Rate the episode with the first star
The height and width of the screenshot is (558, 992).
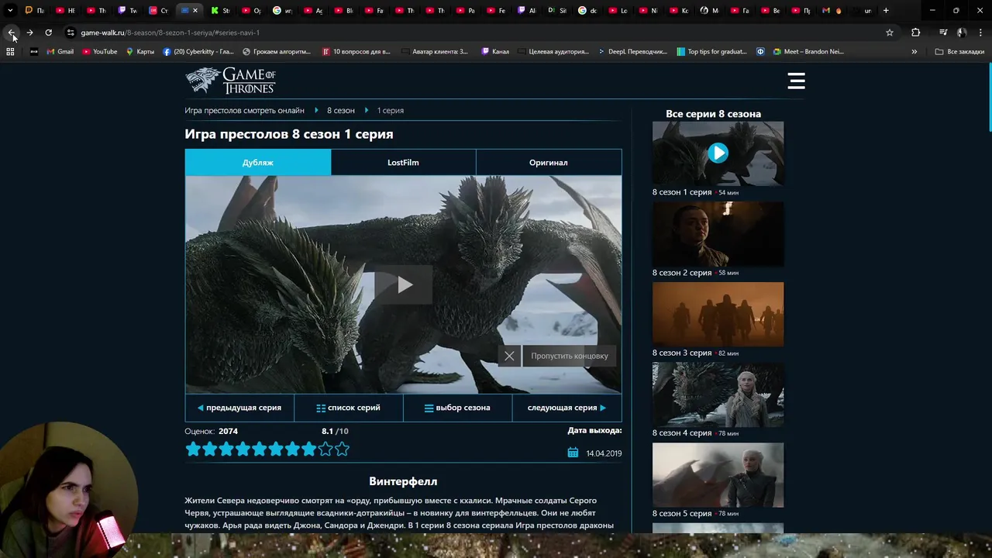[193, 449]
